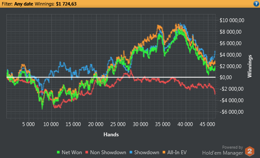Click the Any date filter value
This screenshot has height=158, width=260.
[x=23, y=4]
